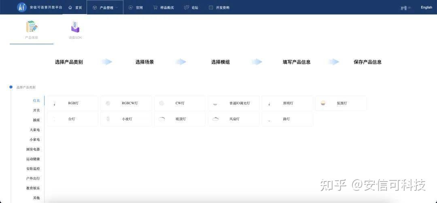Click the CW灯 round bulb icon

pos(161,103)
